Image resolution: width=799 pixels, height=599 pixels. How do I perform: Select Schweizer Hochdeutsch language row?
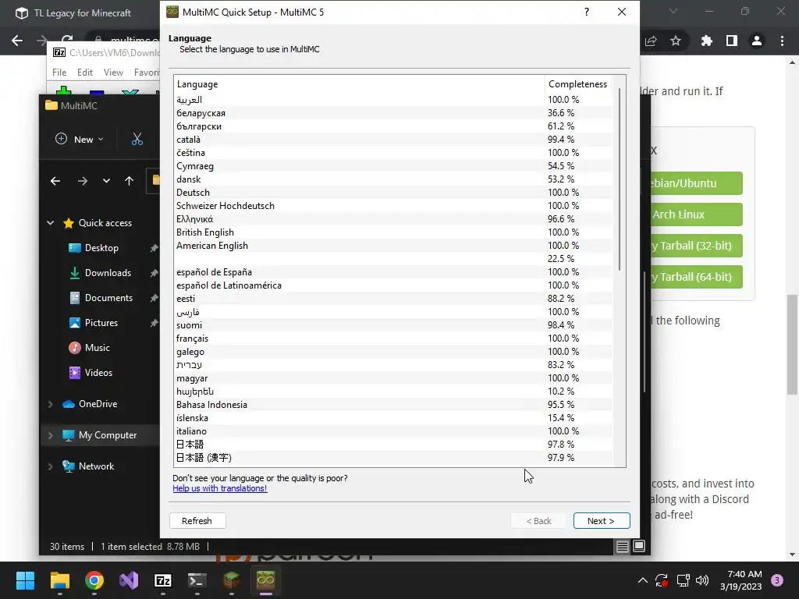point(393,206)
